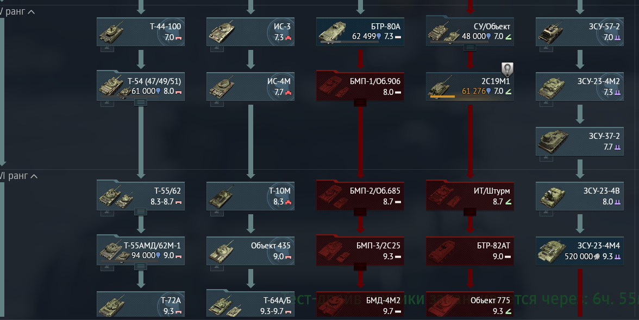
Task: Collapse the V ранг section chevron
Action: 31,12
